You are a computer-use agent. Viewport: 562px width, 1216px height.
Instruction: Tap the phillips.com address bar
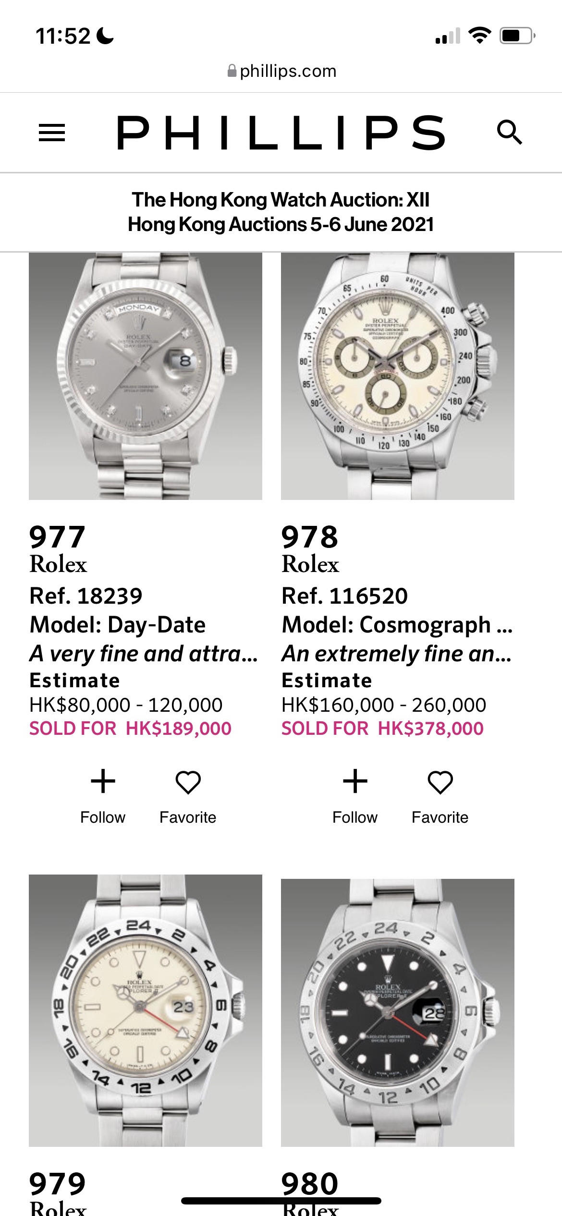pos(287,71)
